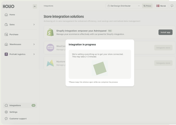Open the DerDesign Distributør store dropdown
The height and width of the screenshot is (125, 176).
coord(123,6)
